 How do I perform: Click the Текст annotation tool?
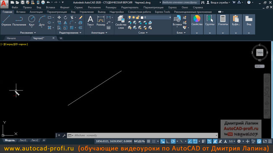(90, 21)
